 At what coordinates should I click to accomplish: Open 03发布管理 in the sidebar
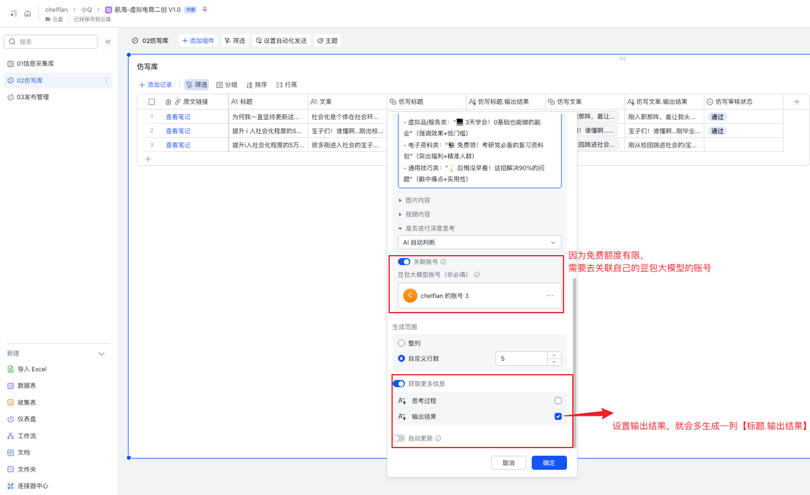click(58, 97)
